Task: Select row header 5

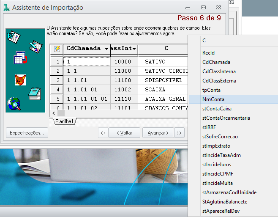Action: click(57, 99)
